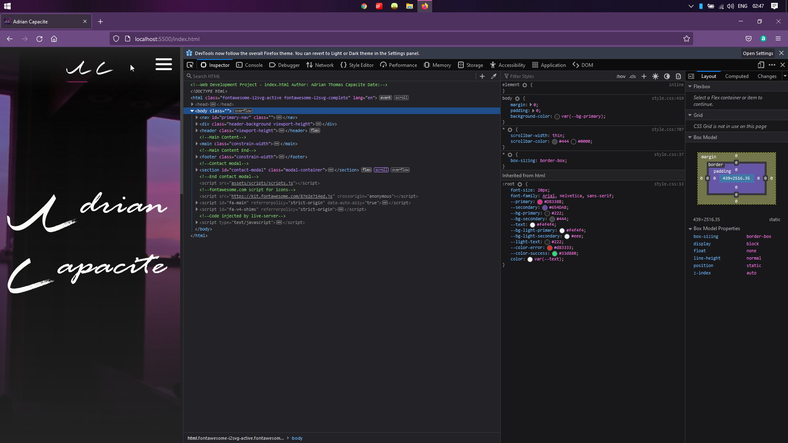
Task: Open the hamburger menu on the webpage
Action: (163, 64)
